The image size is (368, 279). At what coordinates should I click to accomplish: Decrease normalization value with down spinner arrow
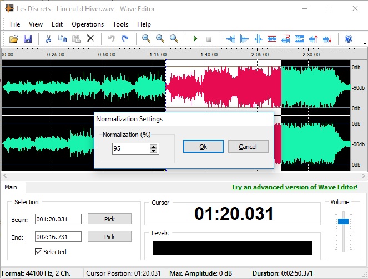(x=154, y=151)
